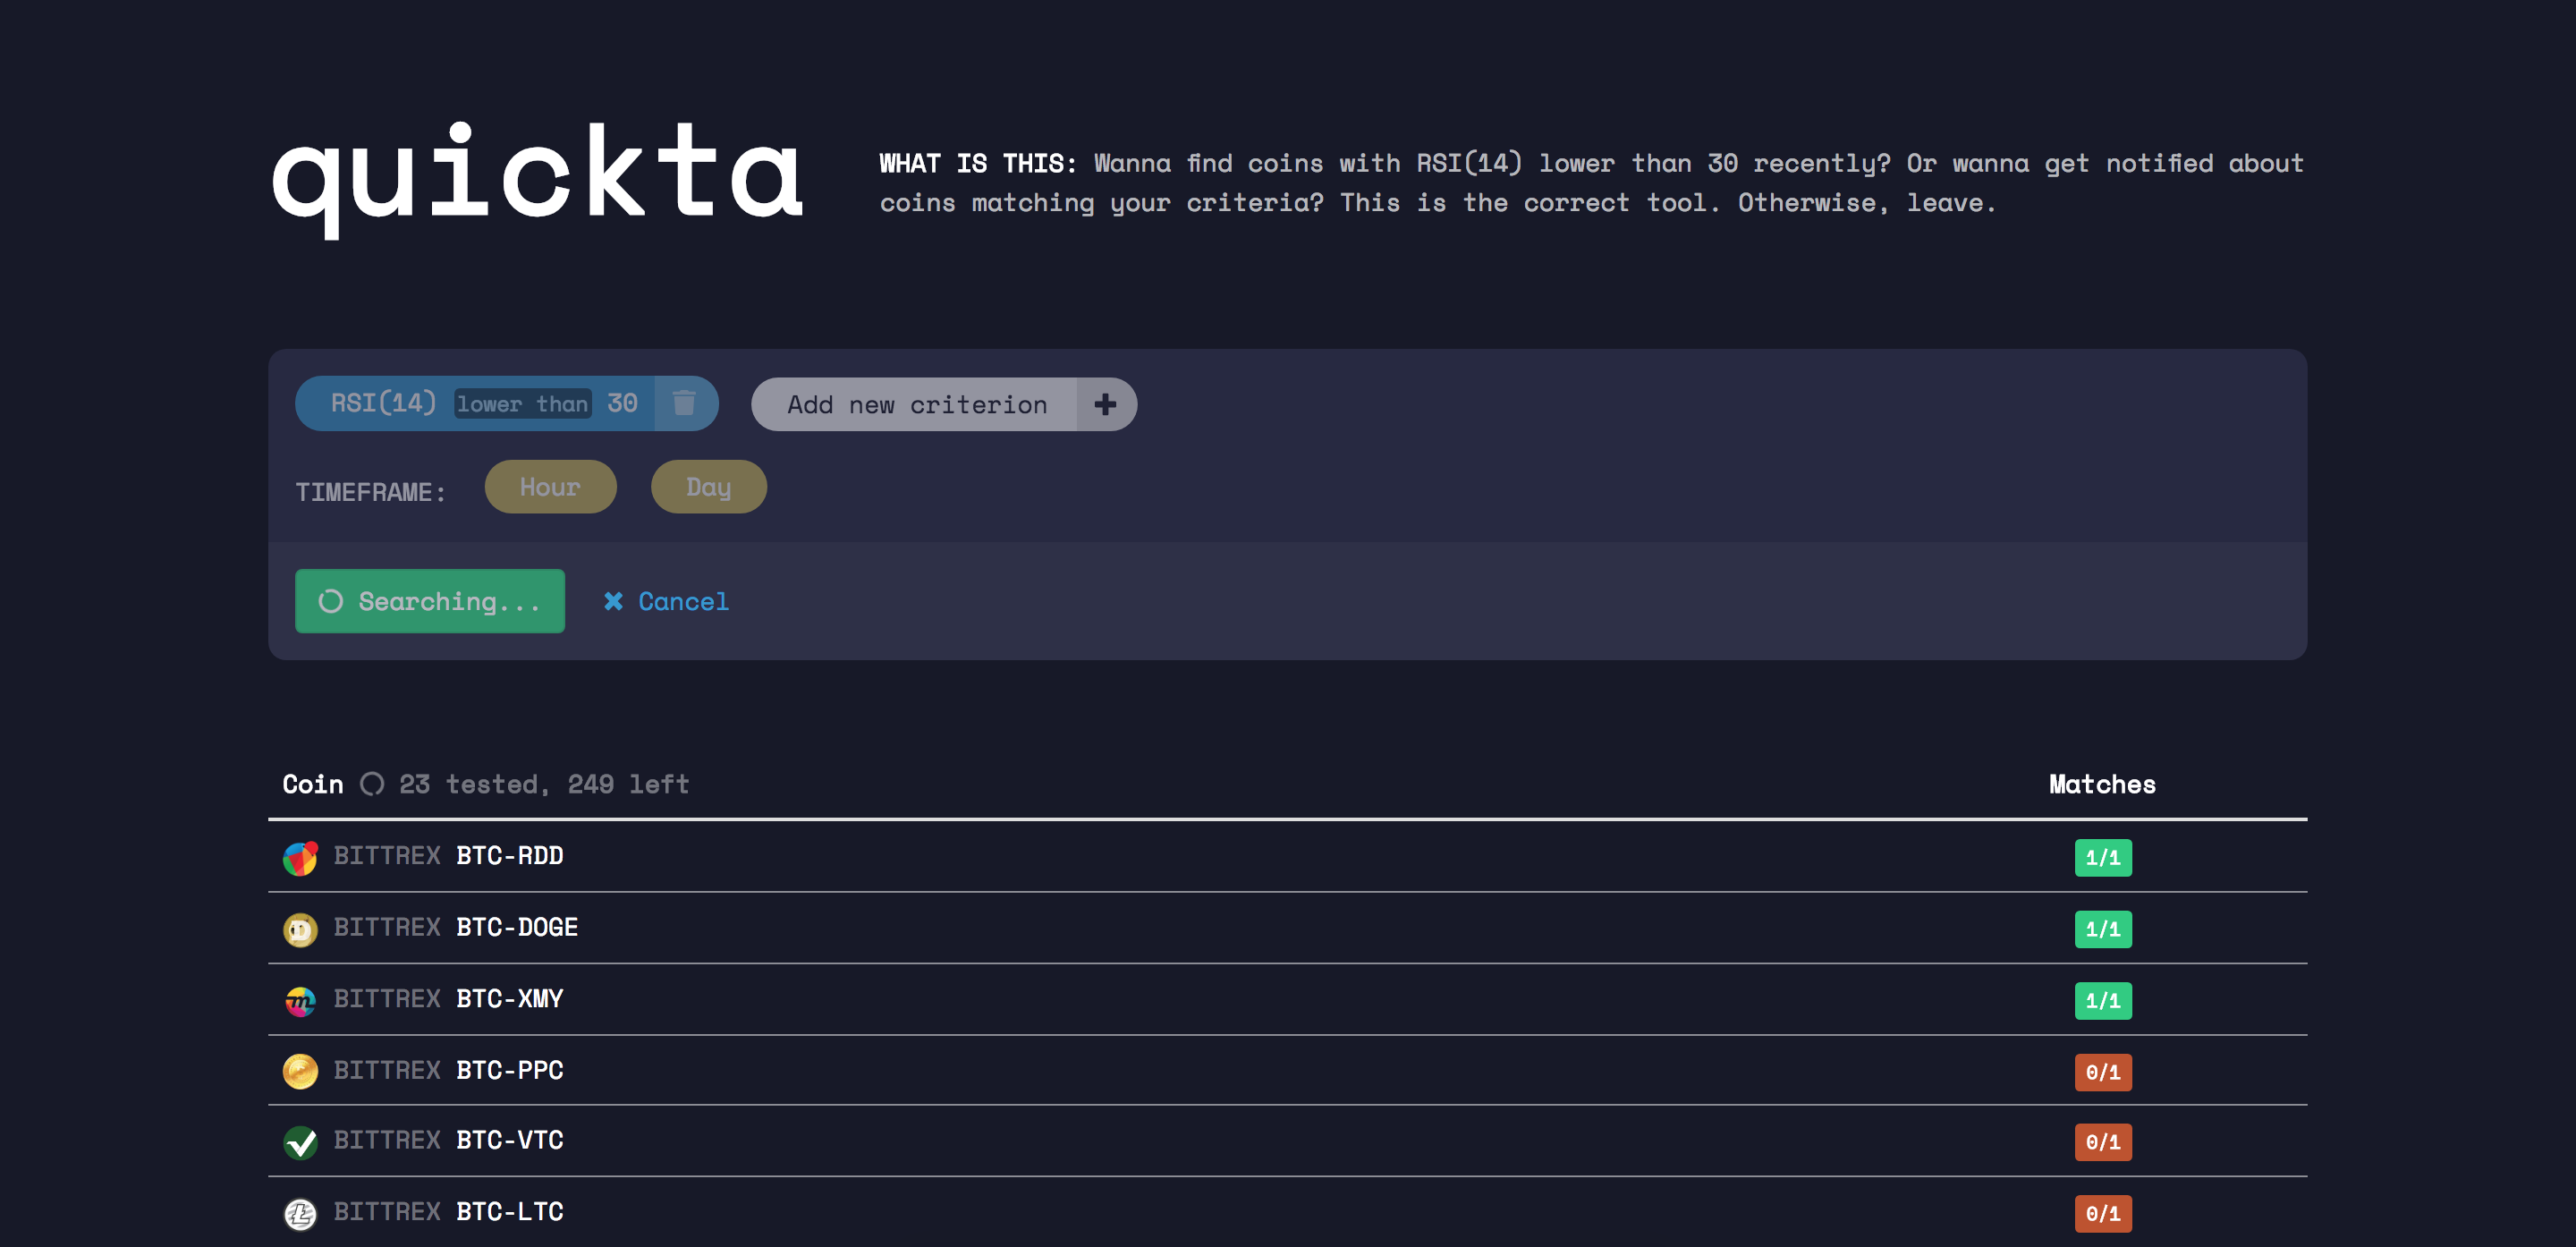Click the Reddcoin BTC-RDD coin icon

click(300, 857)
